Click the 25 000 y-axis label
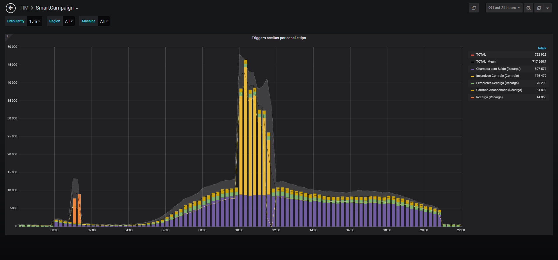 tap(12, 136)
